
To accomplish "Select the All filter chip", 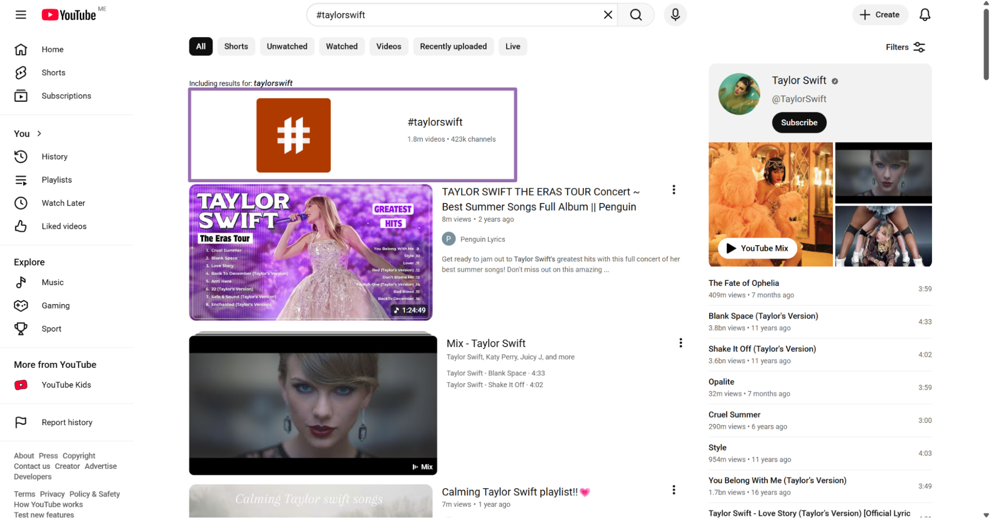I will pos(201,47).
